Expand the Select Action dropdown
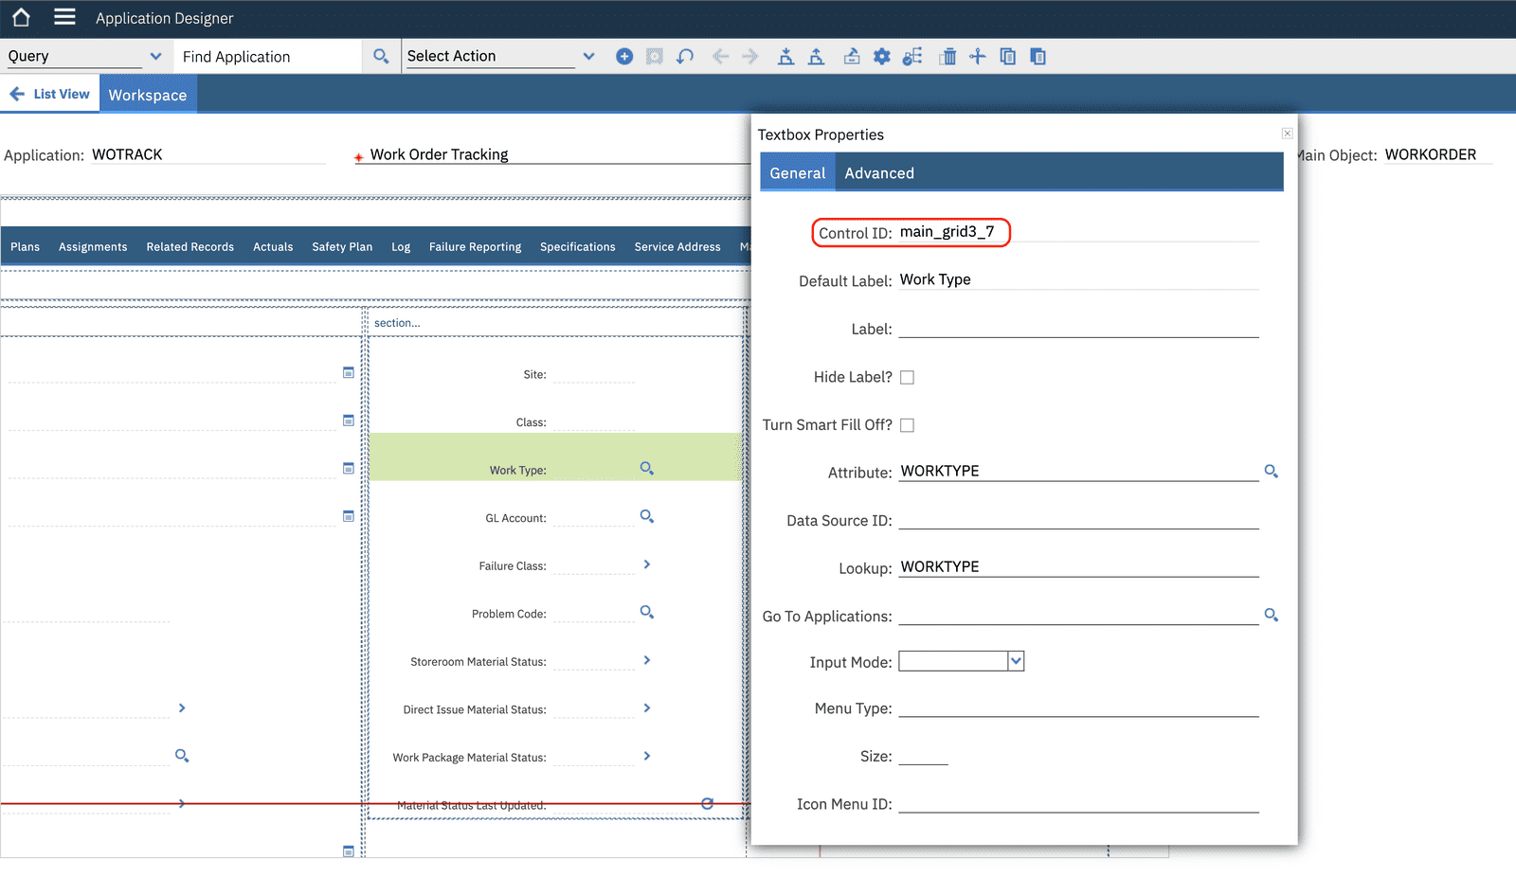The image size is (1516, 895). 588,56
